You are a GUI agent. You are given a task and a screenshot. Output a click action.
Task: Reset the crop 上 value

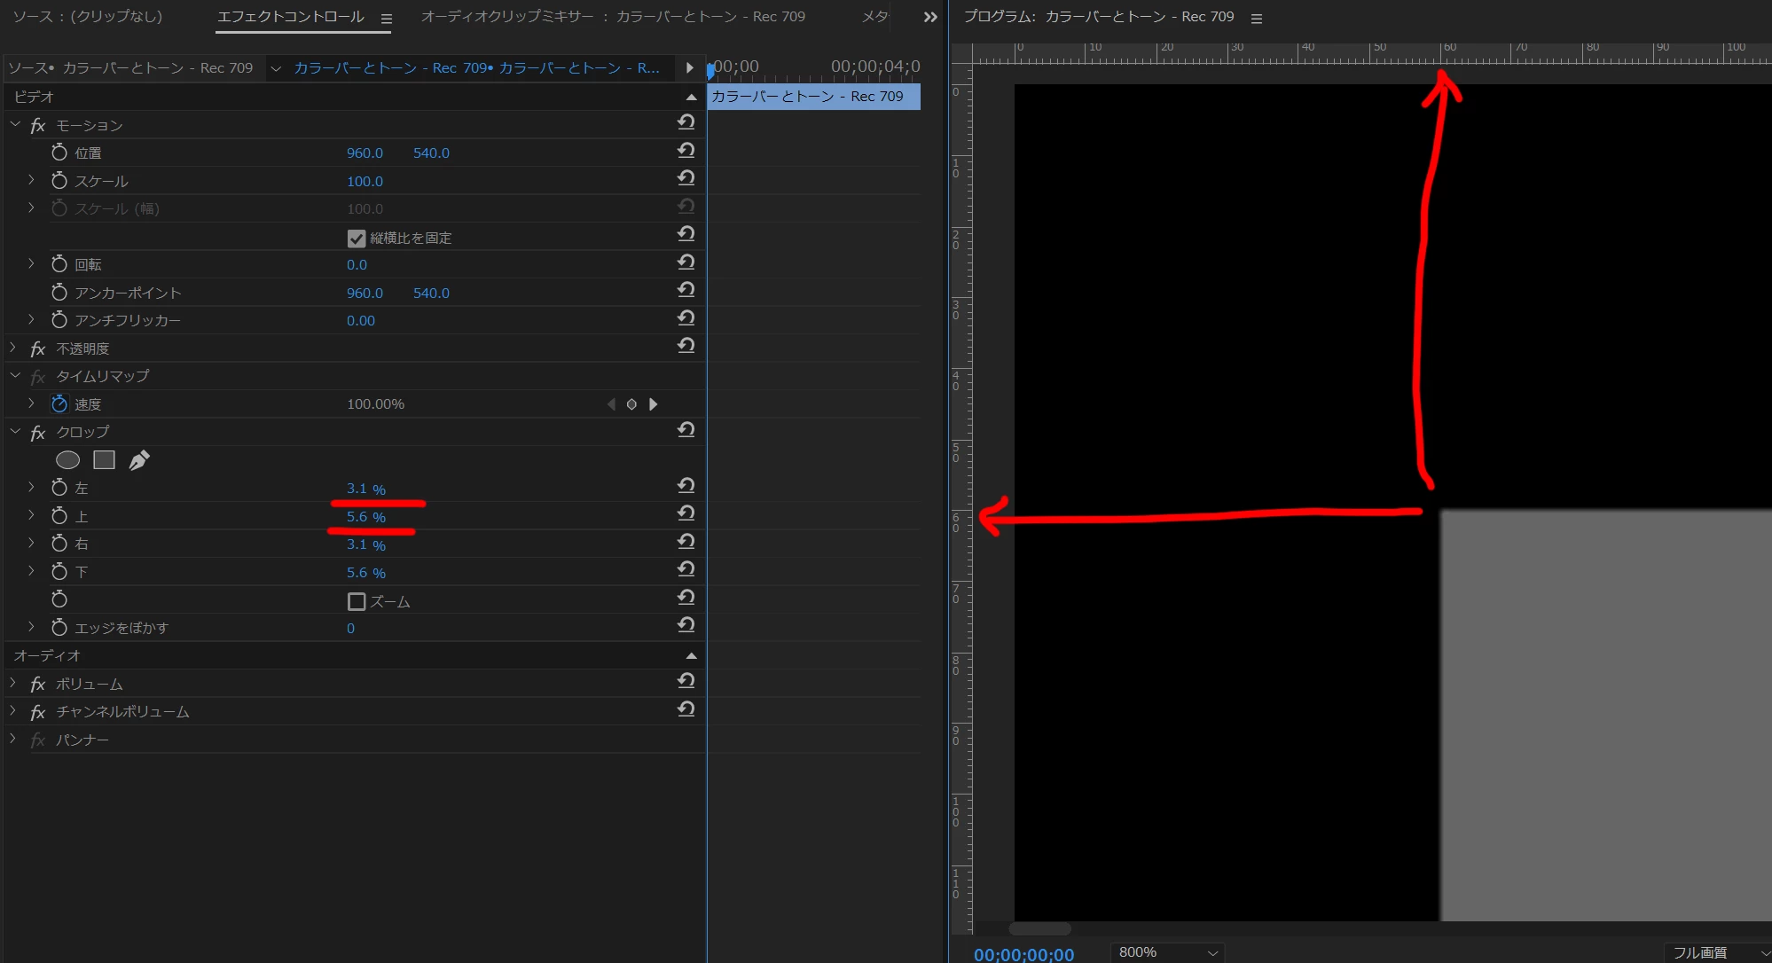(x=686, y=513)
